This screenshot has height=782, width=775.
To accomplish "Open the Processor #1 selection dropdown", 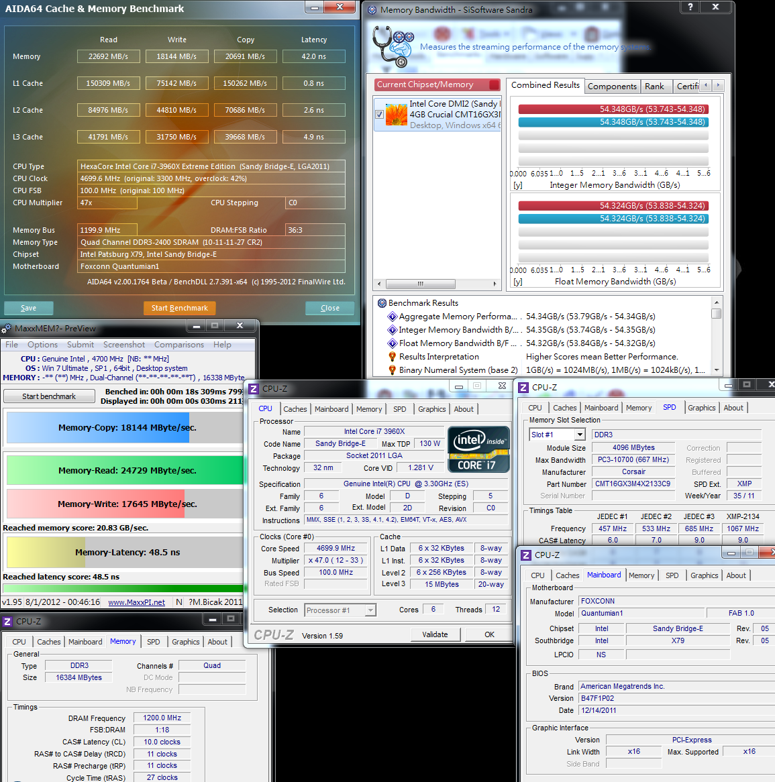I will [x=370, y=610].
